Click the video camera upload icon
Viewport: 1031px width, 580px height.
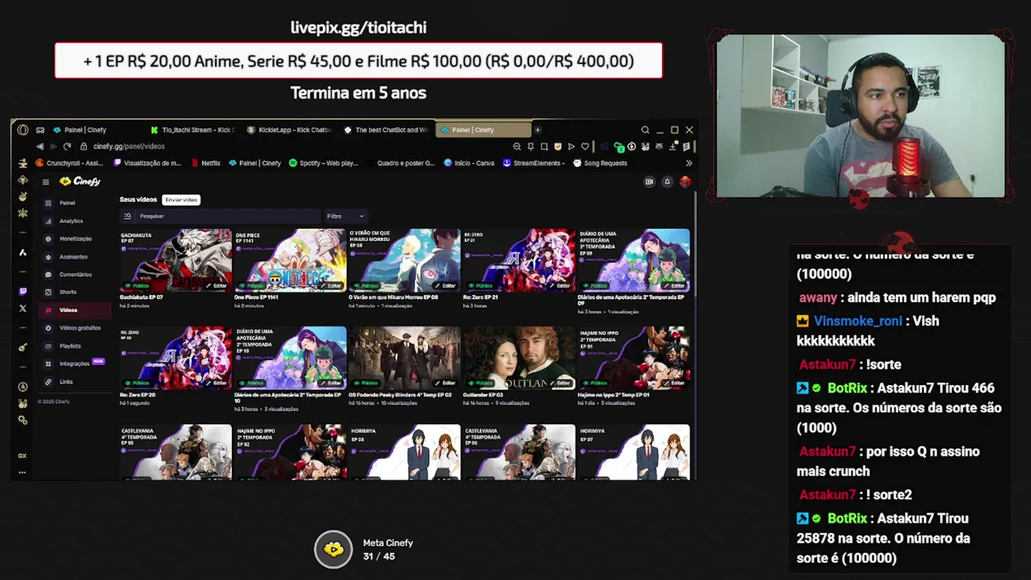tap(649, 182)
